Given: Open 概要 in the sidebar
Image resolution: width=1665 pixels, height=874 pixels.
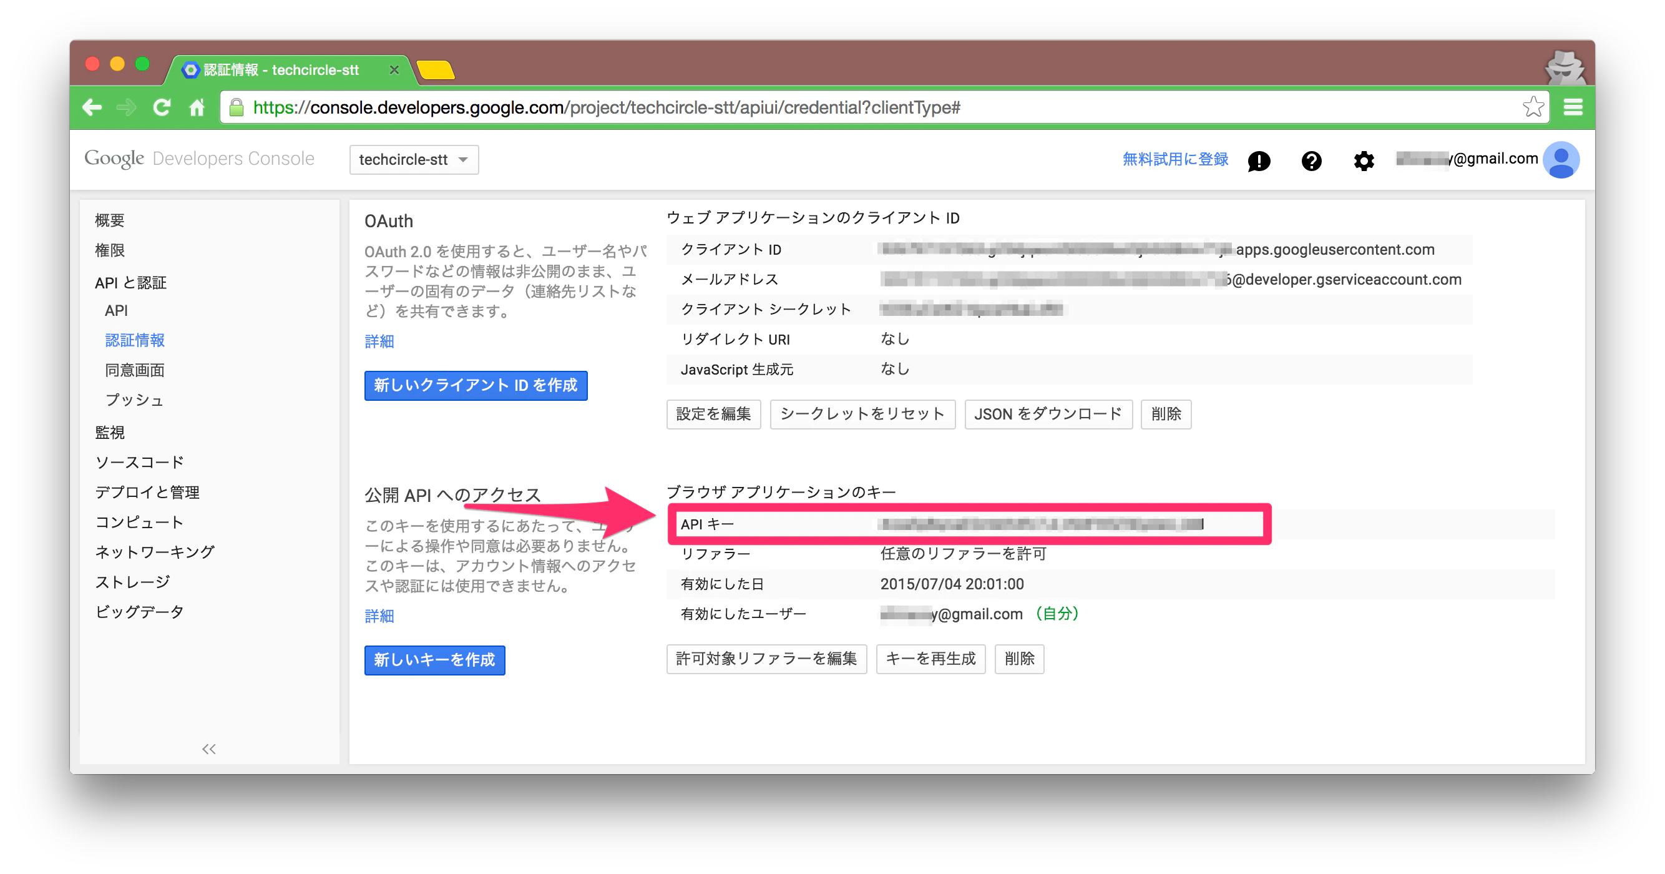Looking at the screenshot, I should (109, 220).
